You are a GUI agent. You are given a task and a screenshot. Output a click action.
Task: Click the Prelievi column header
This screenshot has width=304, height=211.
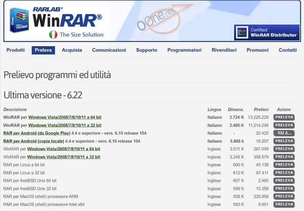click(261, 109)
